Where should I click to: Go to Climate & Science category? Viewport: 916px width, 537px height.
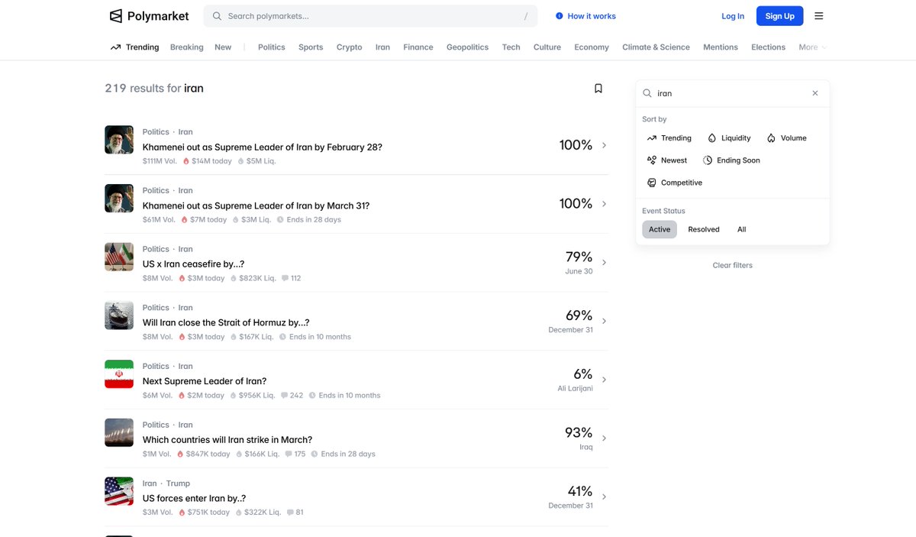coord(656,47)
